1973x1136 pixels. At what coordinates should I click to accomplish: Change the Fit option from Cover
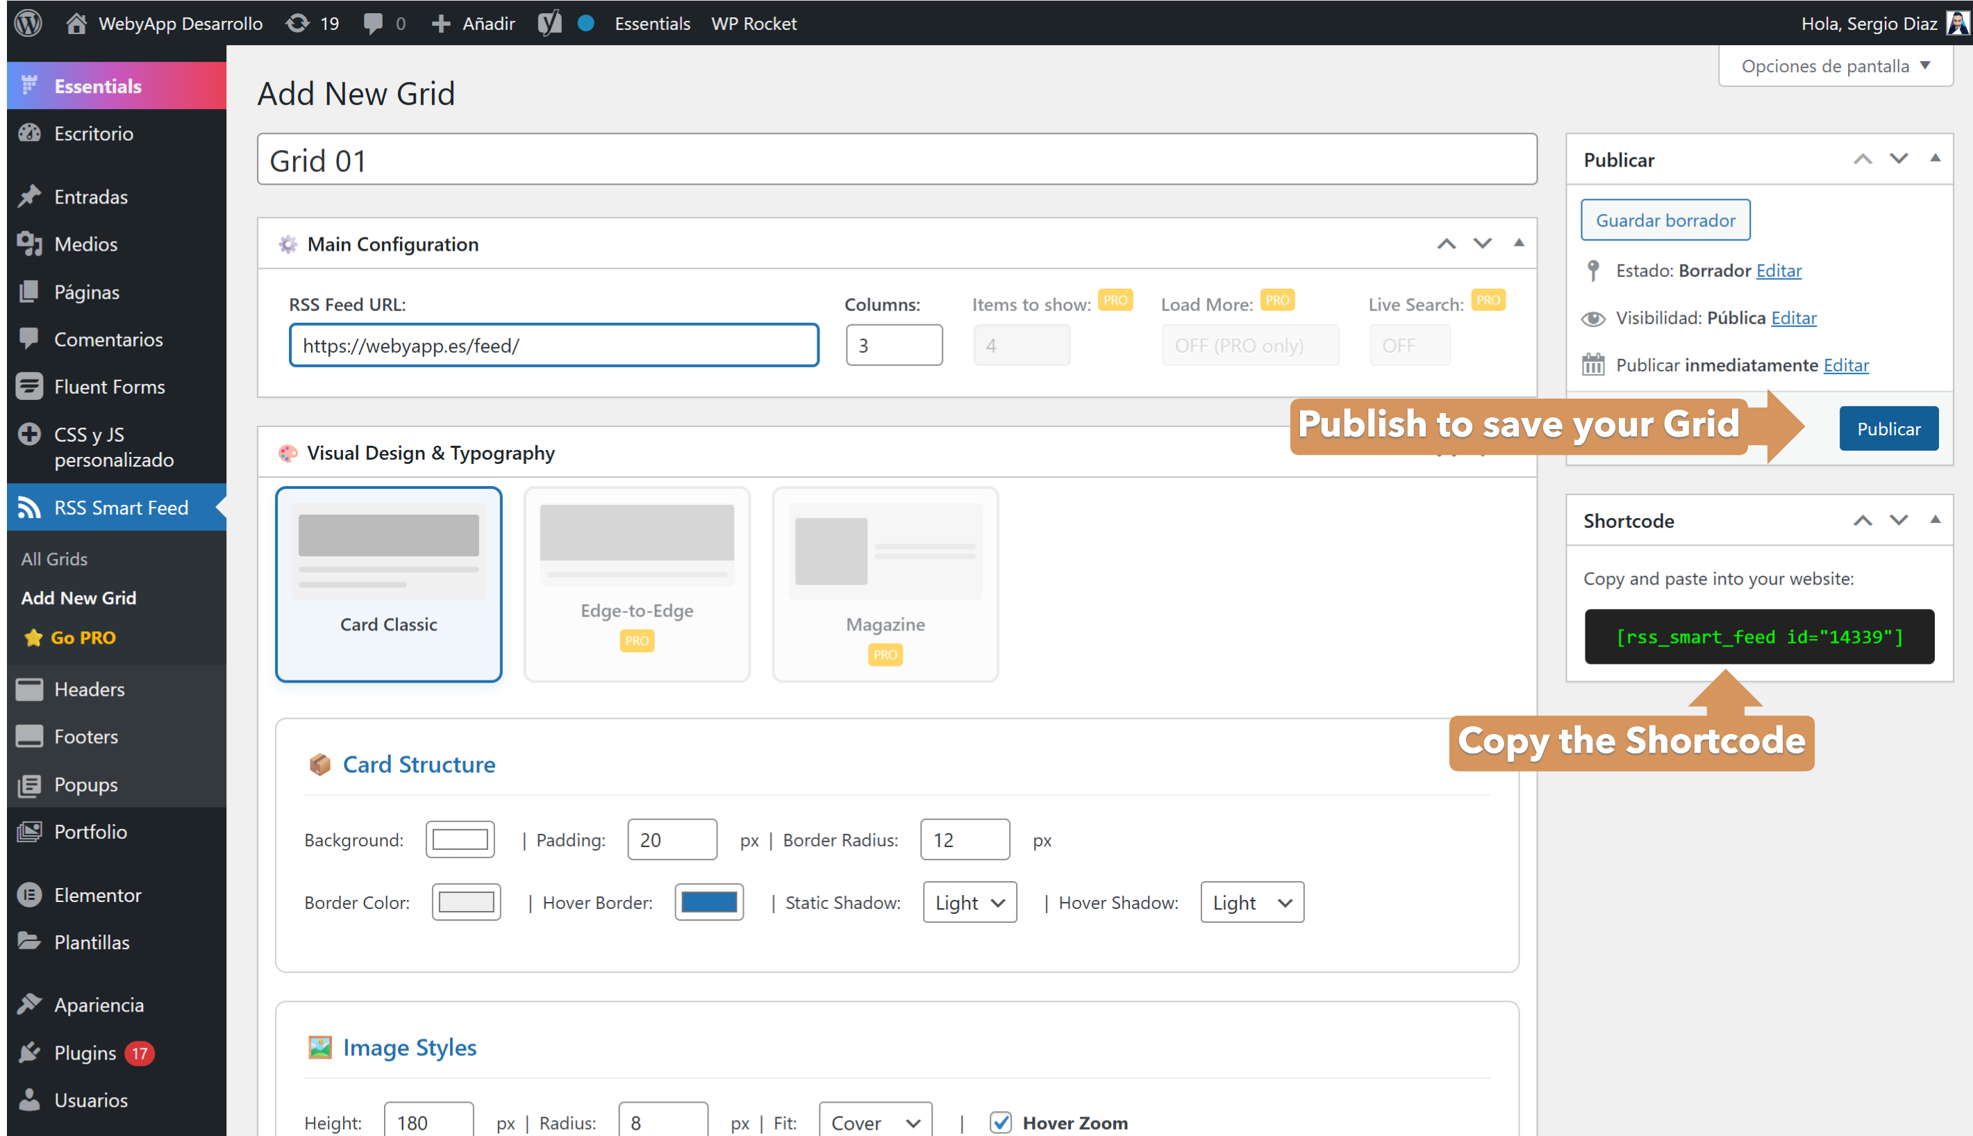[x=874, y=1122]
